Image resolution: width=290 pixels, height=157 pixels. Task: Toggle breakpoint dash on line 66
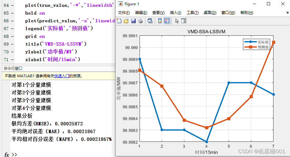[x=12, y=21]
